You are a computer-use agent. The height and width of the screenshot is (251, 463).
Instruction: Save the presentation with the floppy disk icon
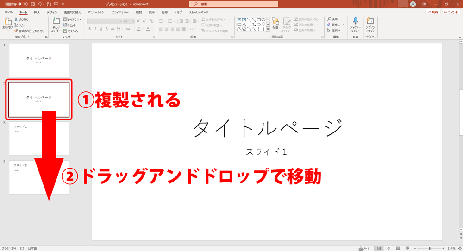tap(32, 4)
